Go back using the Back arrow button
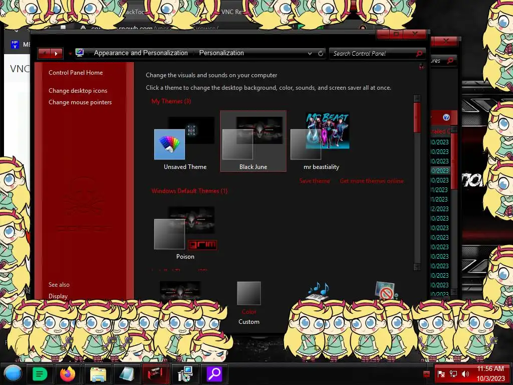This screenshot has width=513, height=385. pyautogui.click(x=44, y=53)
